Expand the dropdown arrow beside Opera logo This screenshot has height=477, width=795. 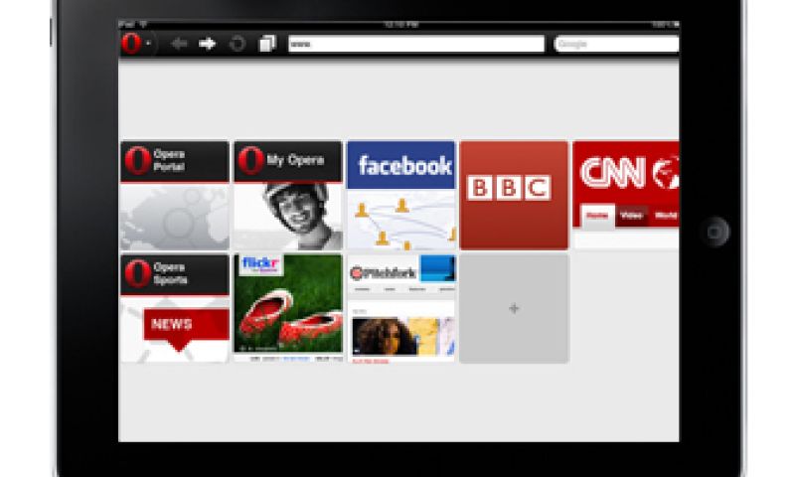(x=148, y=44)
